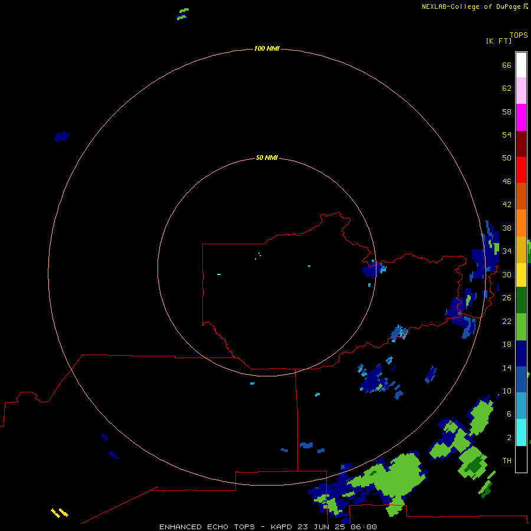This screenshot has width=531, height=531.
Task: Click the legend value 14
Action: click(x=507, y=368)
